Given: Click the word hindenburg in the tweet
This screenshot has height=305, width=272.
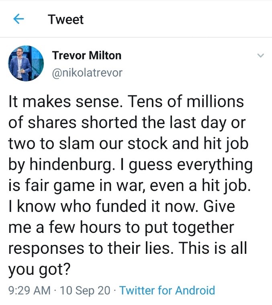Looking at the screenshot, I should [x=71, y=164].
